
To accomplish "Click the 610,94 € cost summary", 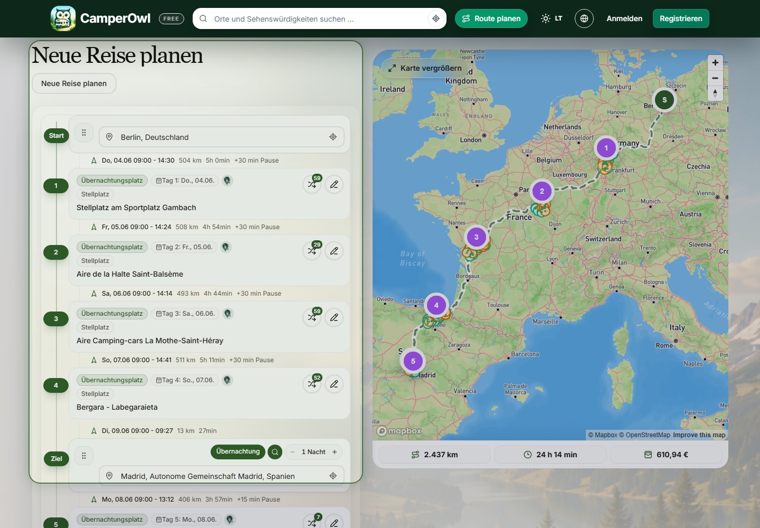I will coord(666,455).
